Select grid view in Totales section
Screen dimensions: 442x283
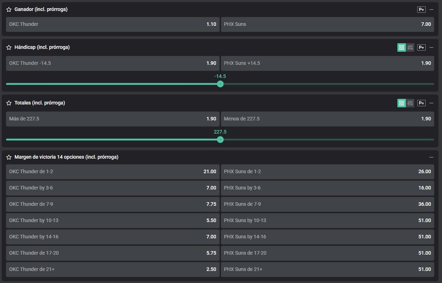402,103
